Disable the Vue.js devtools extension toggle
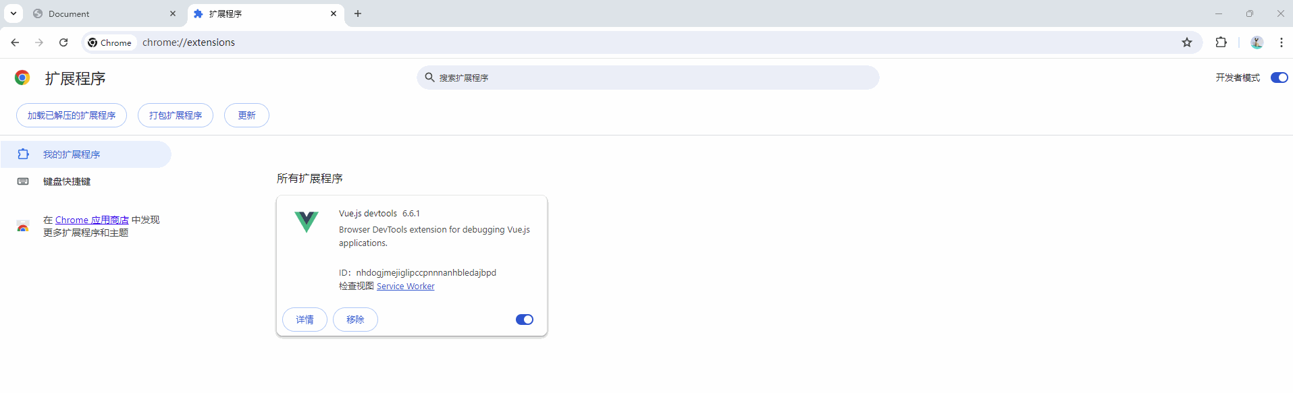The height and width of the screenshot is (393, 1293). tap(525, 320)
